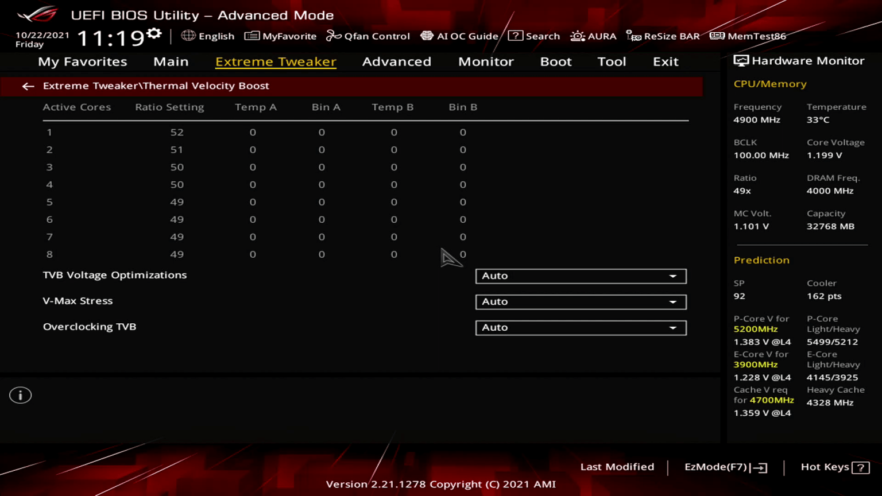
Task: Switch to the Tool tab
Action: [x=612, y=61]
